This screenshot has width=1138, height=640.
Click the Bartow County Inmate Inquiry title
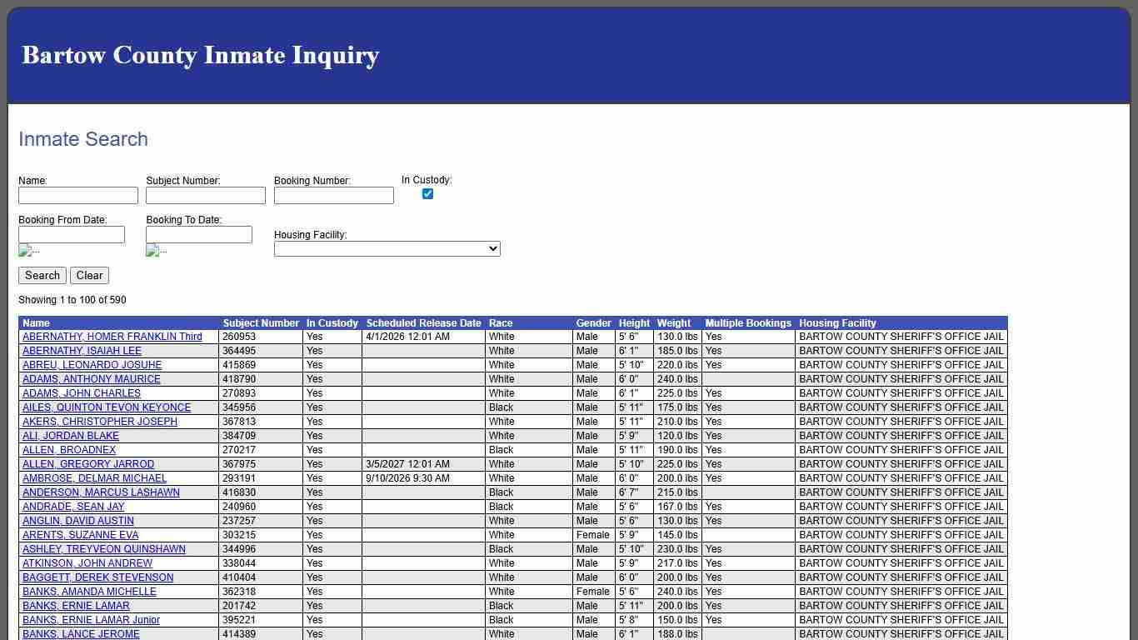(x=200, y=55)
